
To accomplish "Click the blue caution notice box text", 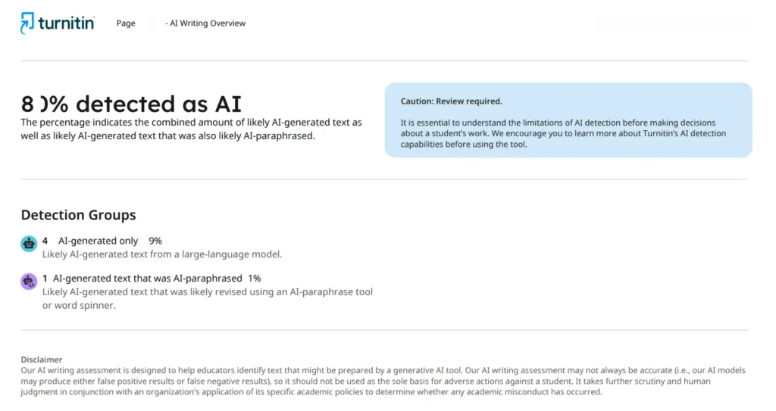I will tap(563, 133).
